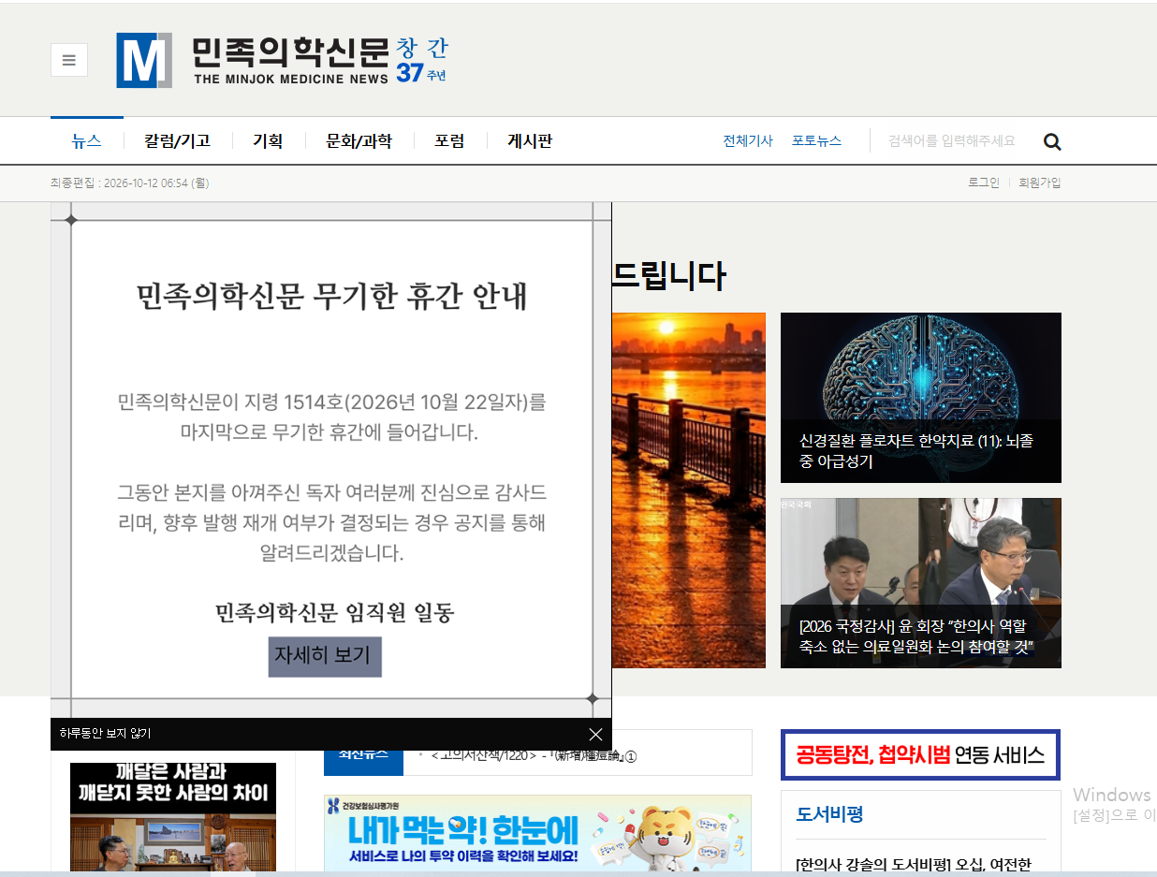The height and width of the screenshot is (877, 1157).
Task: Click the 창간 37주년 anniversary emblem
Action: [422, 60]
